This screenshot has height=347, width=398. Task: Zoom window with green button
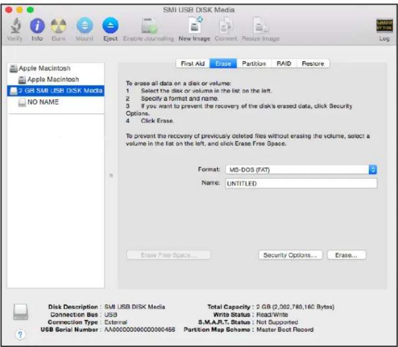(x=30, y=10)
